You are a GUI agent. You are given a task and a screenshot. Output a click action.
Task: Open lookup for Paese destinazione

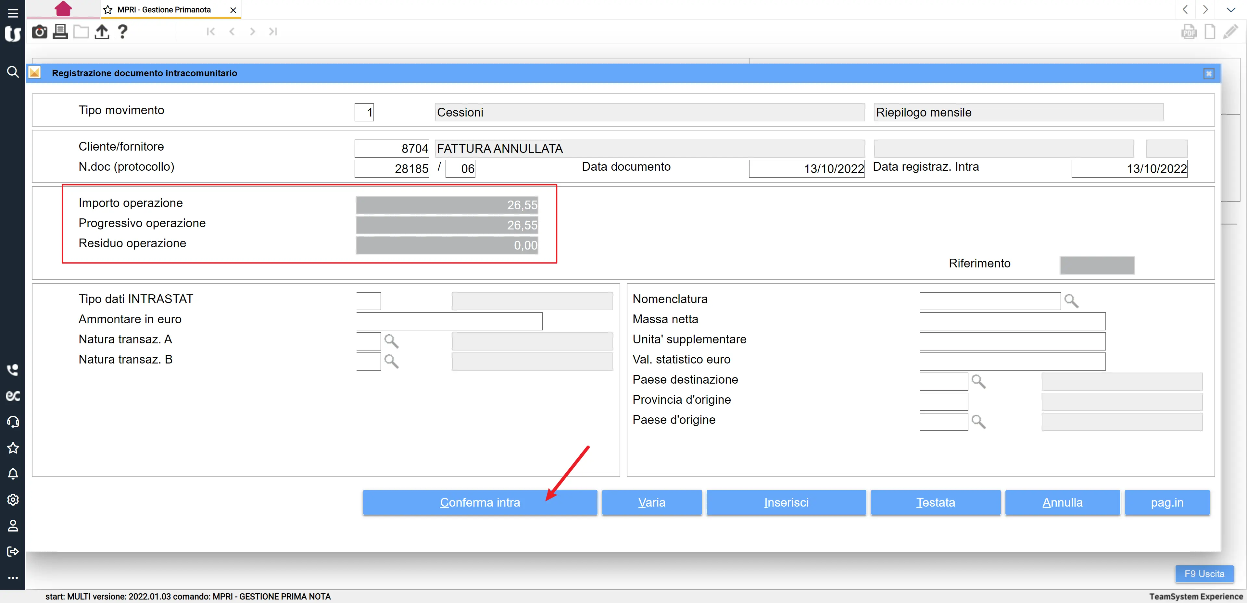(x=978, y=381)
